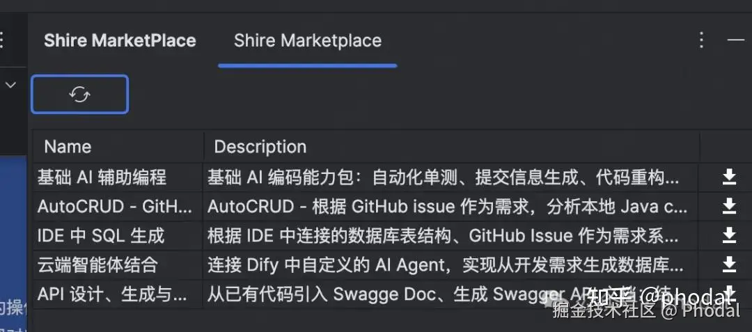
Task: Select the 云端智能体结合 row
Action: (97, 265)
